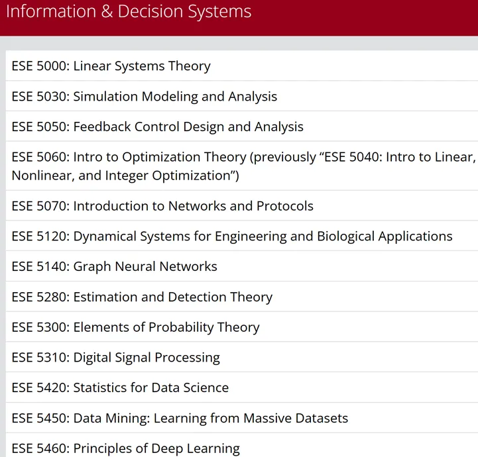478x457 pixels.
Task: Click the gray strip below the red banner
Action: [x=239, y=43]
